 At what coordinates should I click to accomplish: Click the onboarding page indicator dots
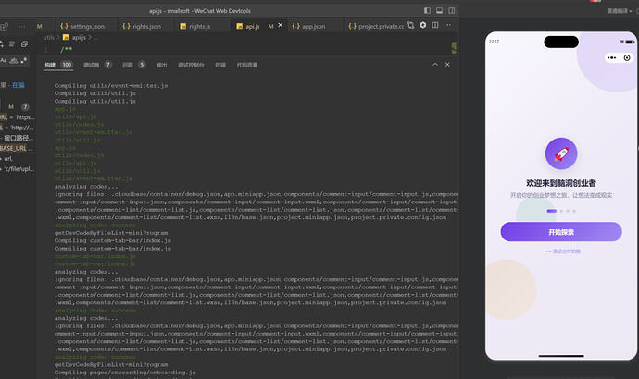[x=561, y=211]
